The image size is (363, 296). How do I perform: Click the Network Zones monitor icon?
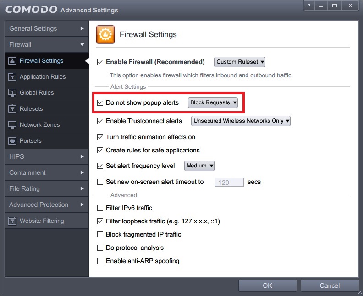pos(12,124)
